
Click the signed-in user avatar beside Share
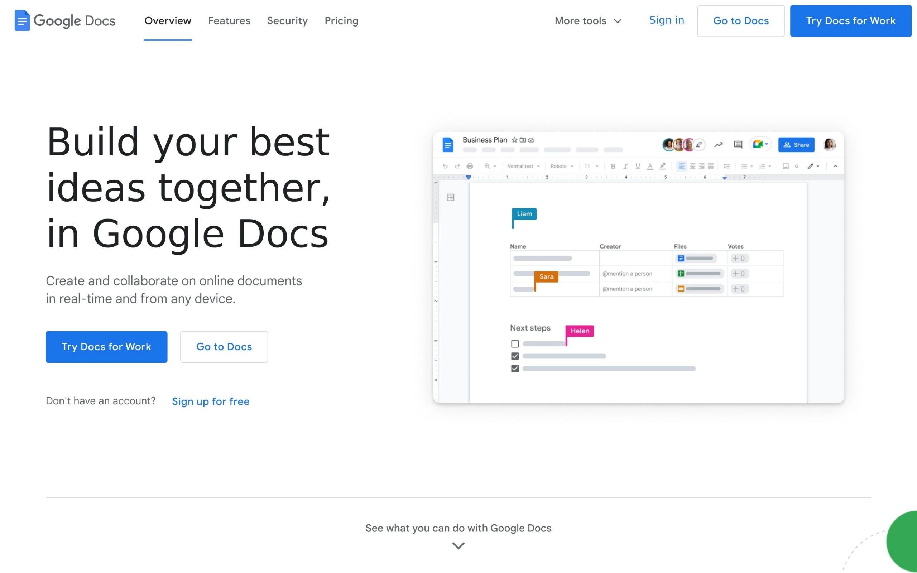point(829,144)
